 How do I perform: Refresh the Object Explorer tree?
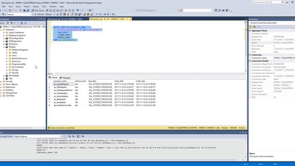coord(22,23)
